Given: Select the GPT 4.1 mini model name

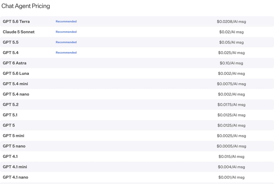Looking at the screenshot, I should pyautogui.click(x=15, y=167).
